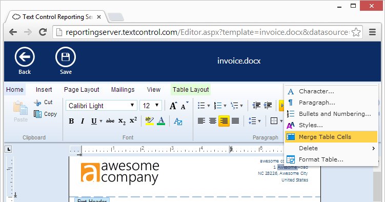Click the Back arrow circle icon
Viewport: 385px width, 202px height.
tap(25, 57)
